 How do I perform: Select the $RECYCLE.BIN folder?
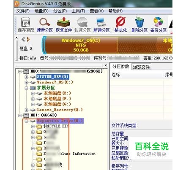pyautogui.click(x=56, y=126)
